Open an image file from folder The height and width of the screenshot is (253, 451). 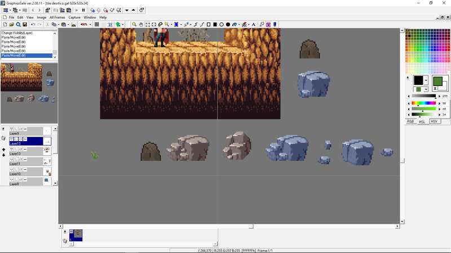point(11,25)
